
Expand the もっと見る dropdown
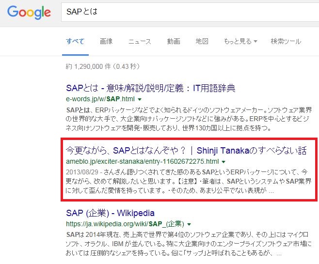point(240,41)
